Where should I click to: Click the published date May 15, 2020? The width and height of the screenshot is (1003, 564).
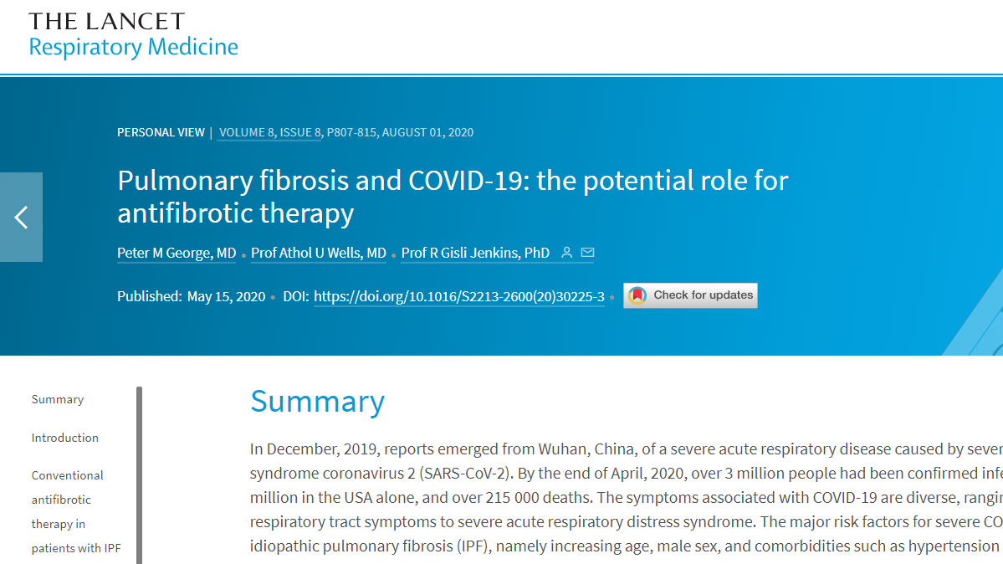(226, 296)
